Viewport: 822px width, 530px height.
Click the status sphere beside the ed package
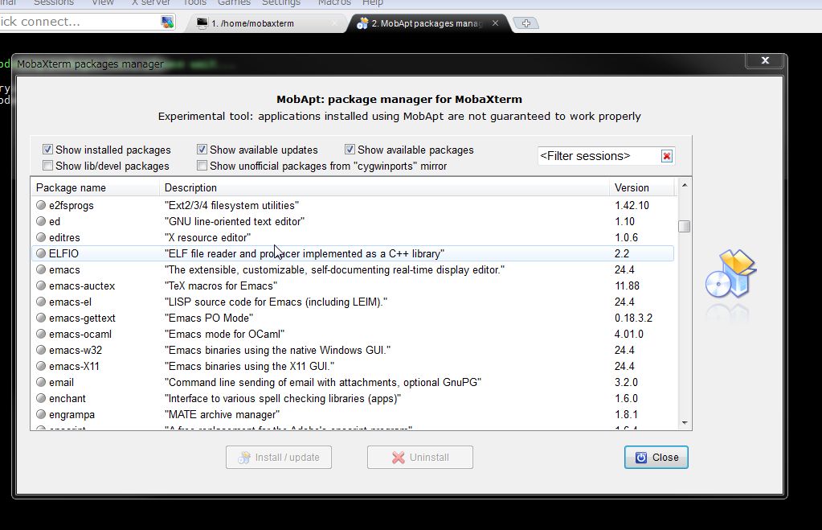click(x=40, y=221)
